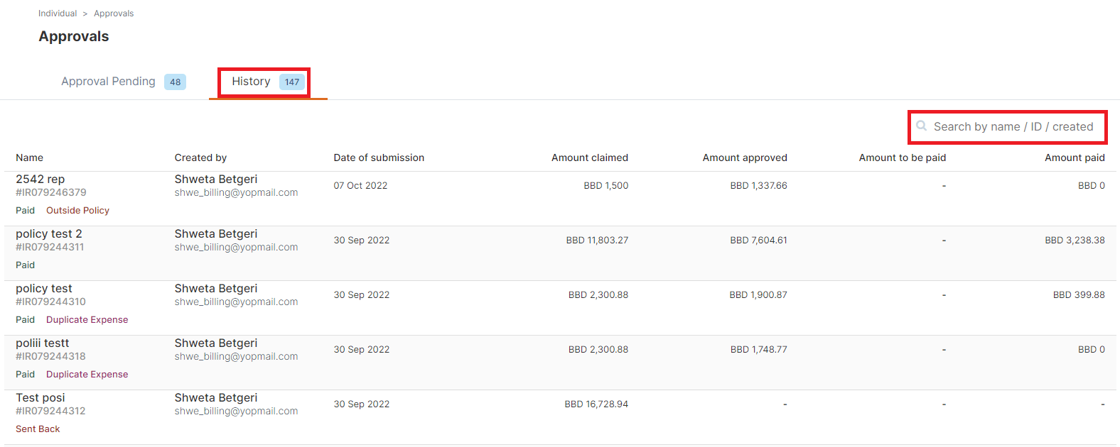The height and width of the screenshot is (447, 1120).
Task: Click Approvals breadcrumb link
Action: tap(114, 13)
